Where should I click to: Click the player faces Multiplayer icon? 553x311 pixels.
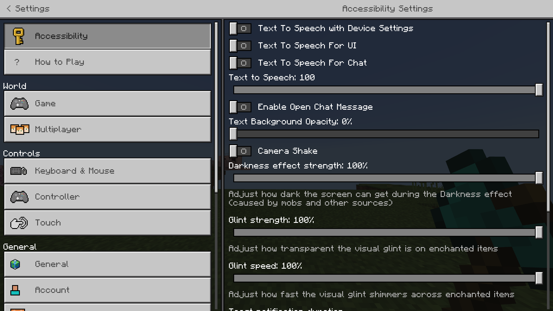pyautogui.click(x=20, y=130)
